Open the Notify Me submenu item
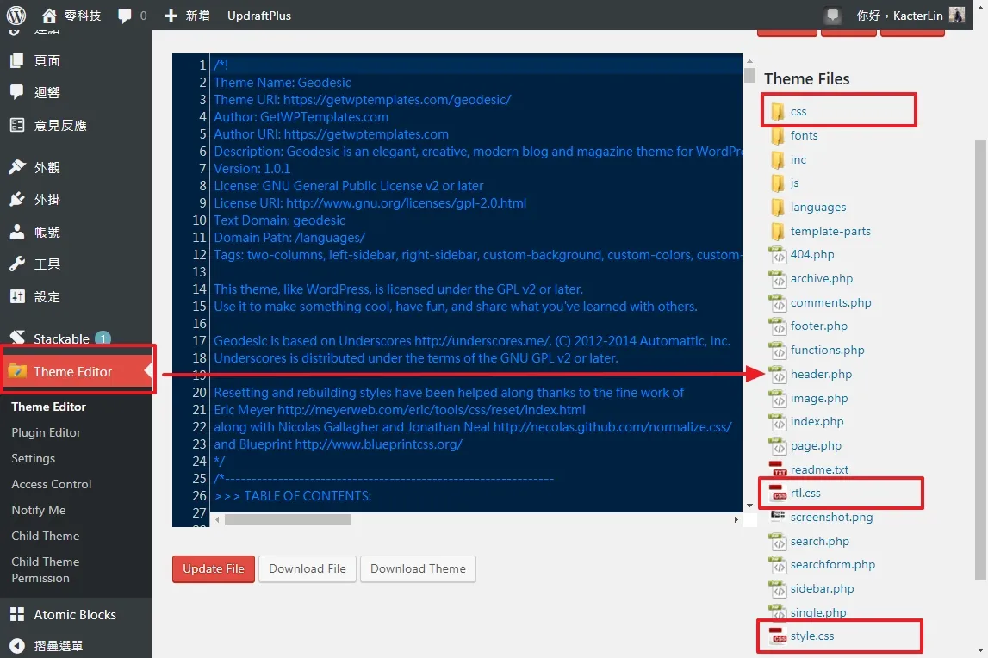Image resolution: width=988 pixels, height=658 pixels. [39, 510]
